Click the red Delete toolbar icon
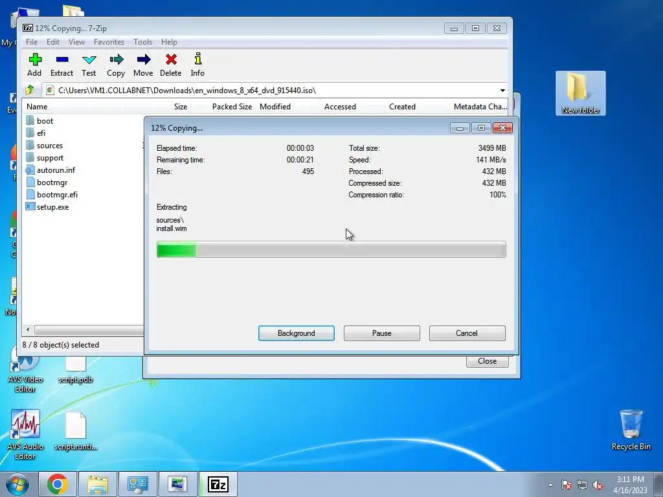 pos(171,60)
